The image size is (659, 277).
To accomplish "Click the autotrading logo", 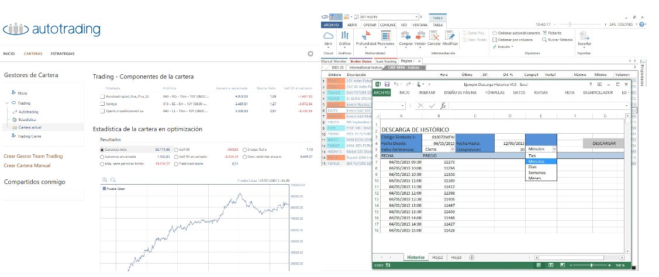I will pyautogui.click(x=51, y=29).
